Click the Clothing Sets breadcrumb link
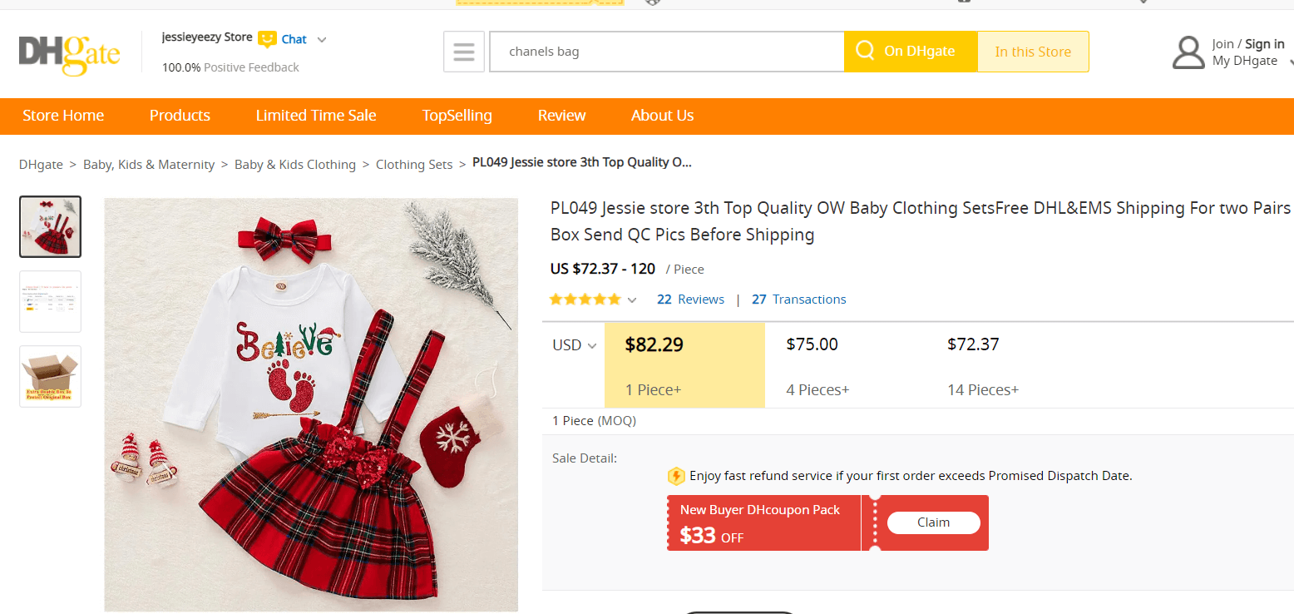 coord(414,165)
